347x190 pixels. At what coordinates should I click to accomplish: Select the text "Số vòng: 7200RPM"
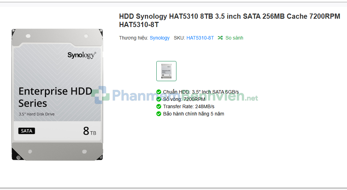click(184, 99)
